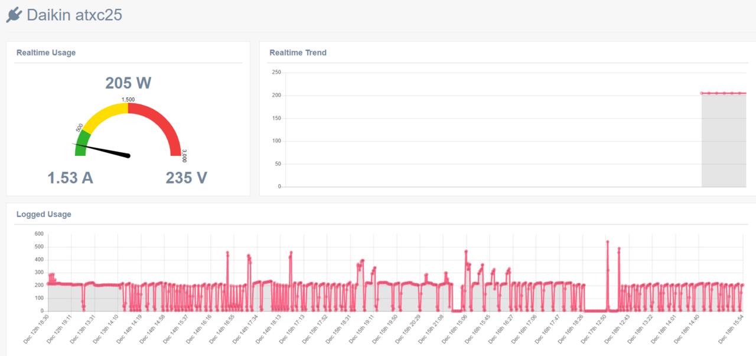Click the 250 label on Realtime Trend axis
Screen dimensions: 756x356
click(276, 73)
